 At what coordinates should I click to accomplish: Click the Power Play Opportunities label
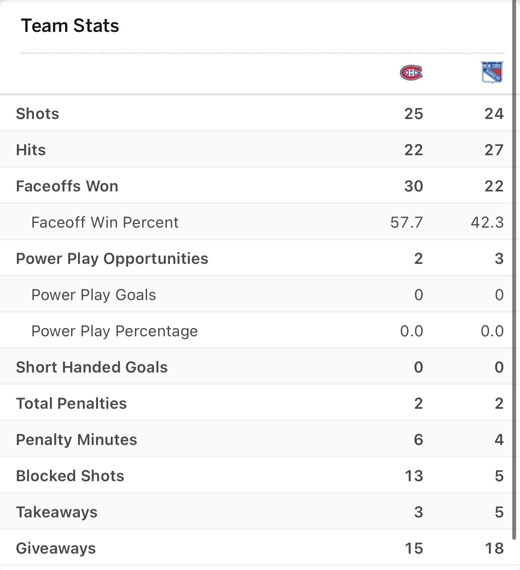coord(112,259)
